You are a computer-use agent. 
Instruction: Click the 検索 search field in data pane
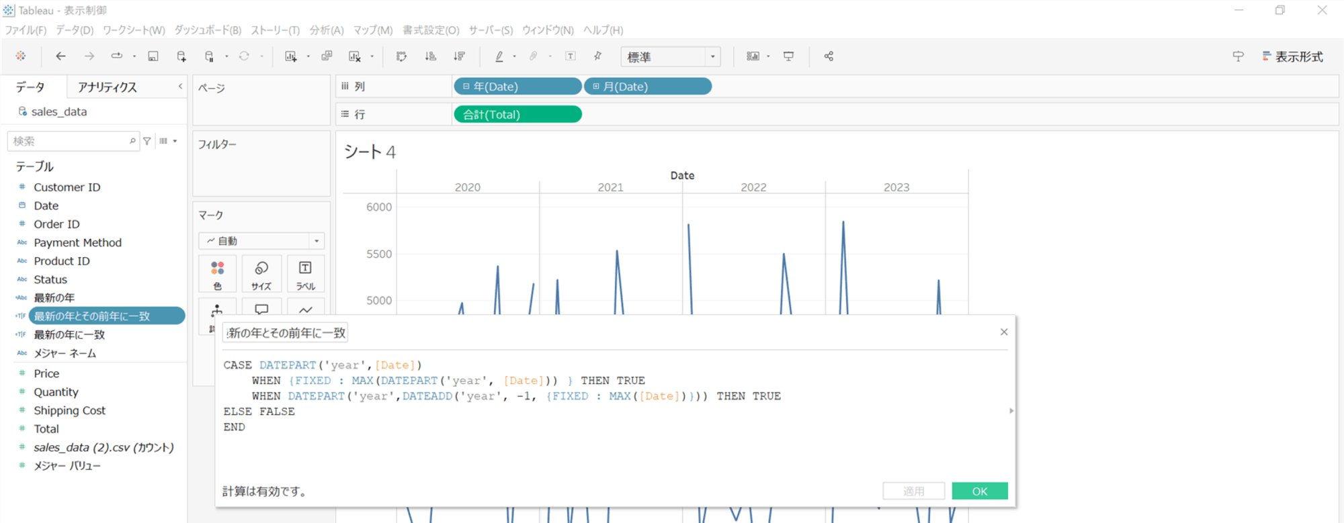coord(73,141)
